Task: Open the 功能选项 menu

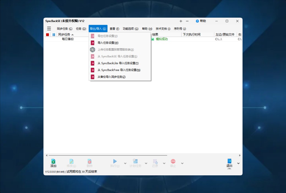Action: [130, 28]
